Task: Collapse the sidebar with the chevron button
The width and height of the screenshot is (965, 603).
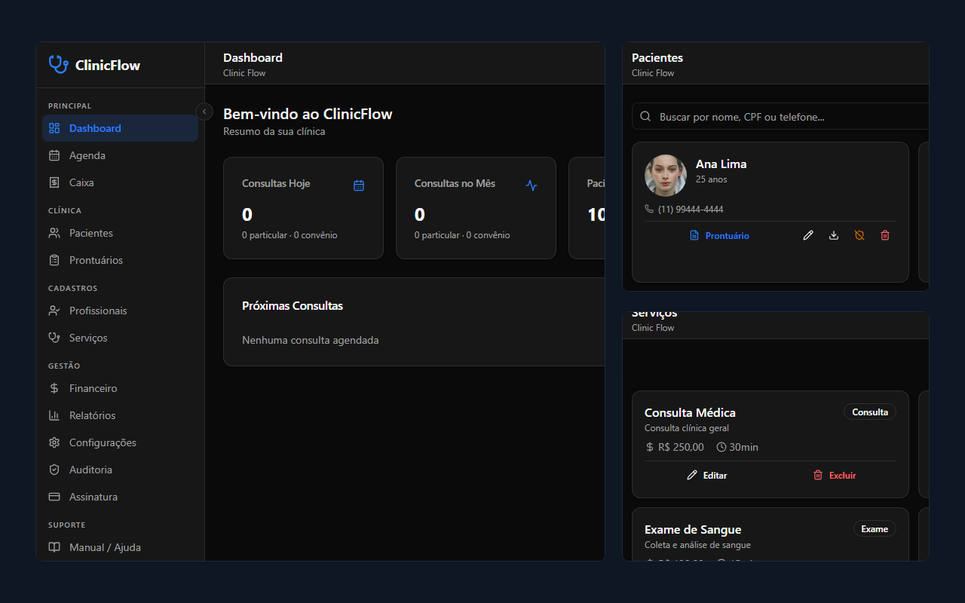Action: 204,112
